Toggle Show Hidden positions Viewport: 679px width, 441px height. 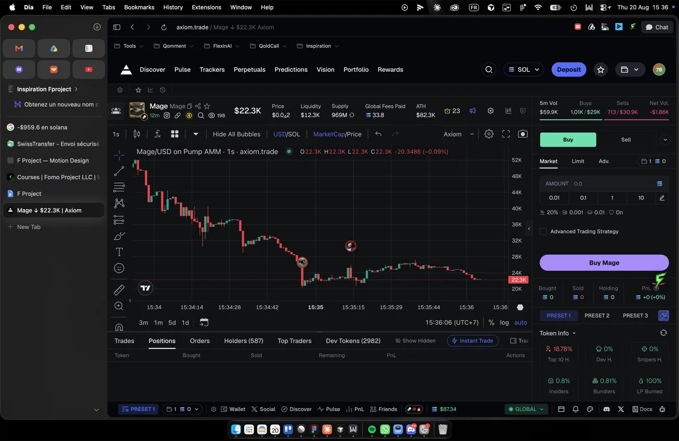(x=415, y=341)
